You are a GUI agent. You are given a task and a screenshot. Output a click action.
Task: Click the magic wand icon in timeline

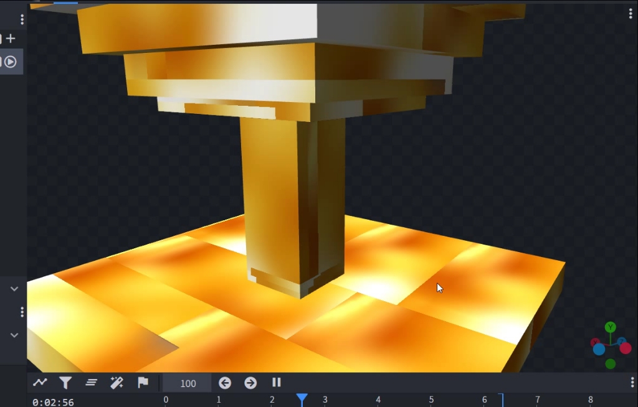click(x=117, y=383)
